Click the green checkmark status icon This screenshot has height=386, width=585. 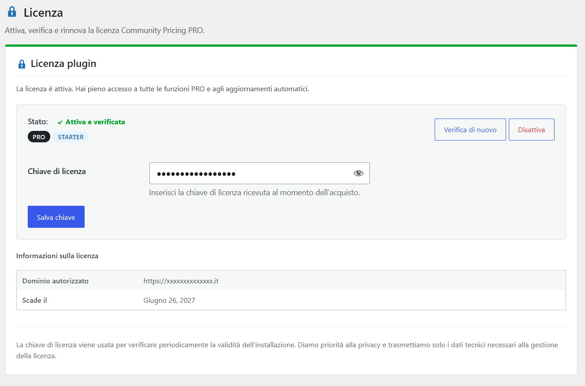60,122
